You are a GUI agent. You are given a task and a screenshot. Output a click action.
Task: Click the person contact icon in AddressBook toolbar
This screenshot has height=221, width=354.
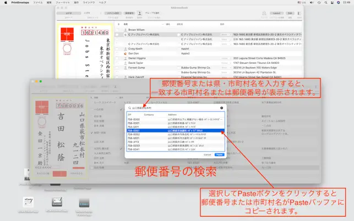pos(139,13)
